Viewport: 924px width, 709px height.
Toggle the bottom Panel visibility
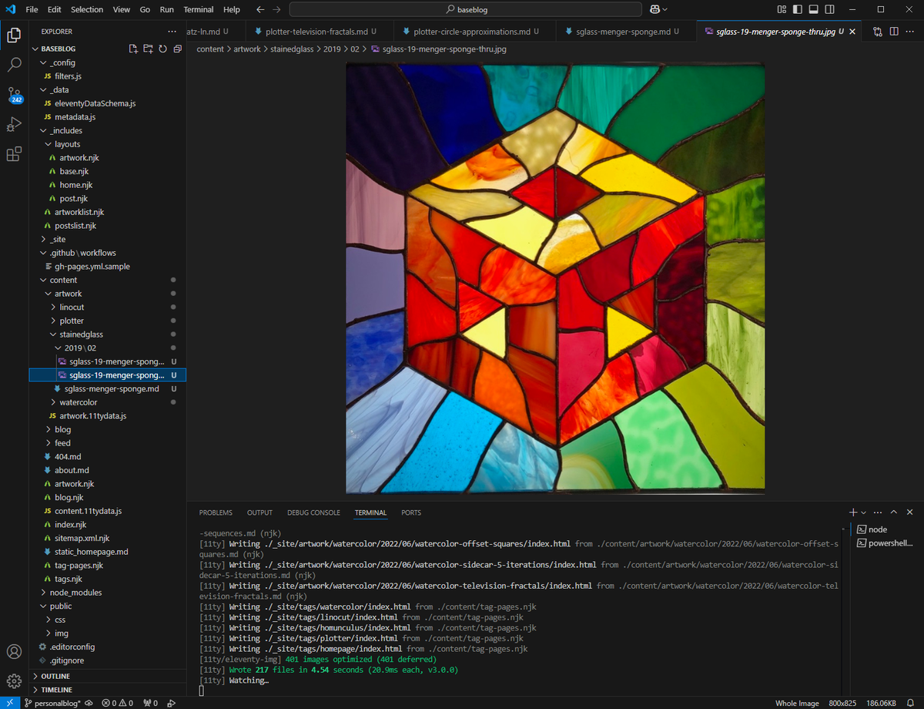[815, 8]
